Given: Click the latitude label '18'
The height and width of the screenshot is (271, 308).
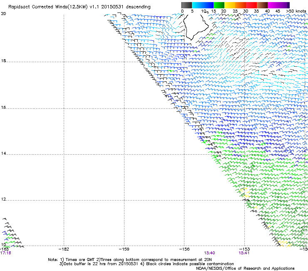Looking at the screenshot, I should click(3, 61).
